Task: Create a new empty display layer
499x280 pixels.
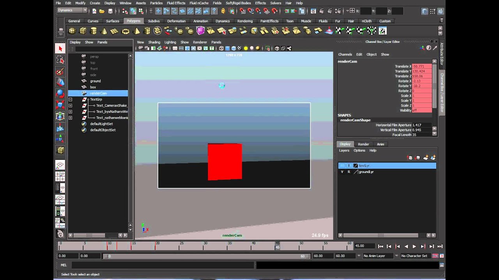Action: (x=426, y=157)
